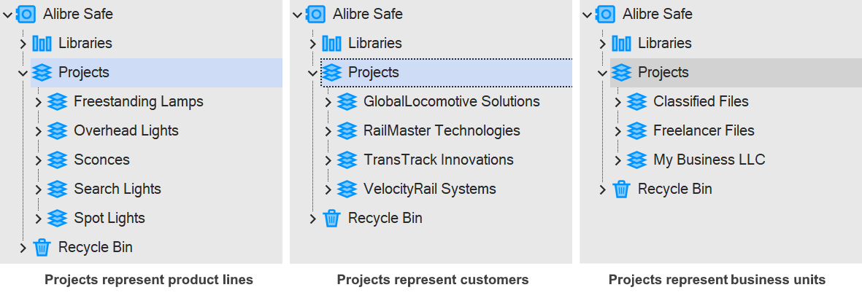Select the Projects label above Classified Files
The height and width of the screenshot is (298, 862).
click(x=663, y=72)
